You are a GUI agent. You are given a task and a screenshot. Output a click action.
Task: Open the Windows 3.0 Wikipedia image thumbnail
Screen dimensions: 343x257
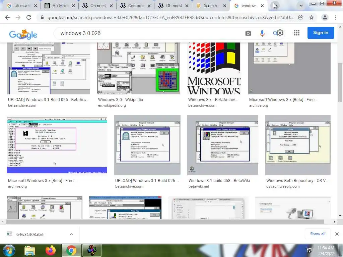(x=138, y=68)
